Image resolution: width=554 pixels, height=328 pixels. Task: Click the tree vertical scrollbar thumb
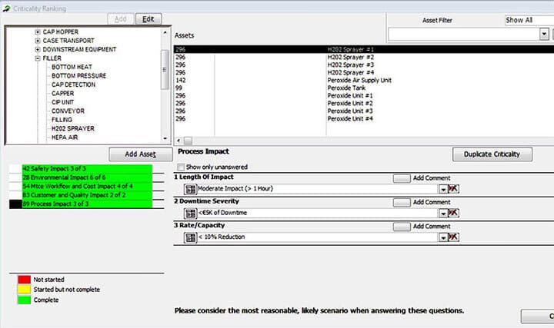tap(165, 69)
